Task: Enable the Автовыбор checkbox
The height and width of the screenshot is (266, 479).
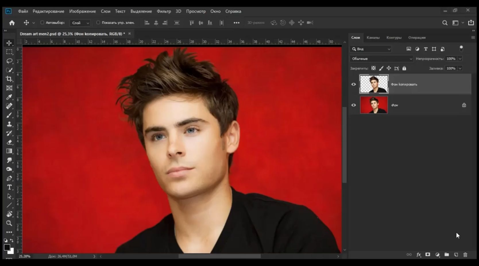Action: click(42, 23)
